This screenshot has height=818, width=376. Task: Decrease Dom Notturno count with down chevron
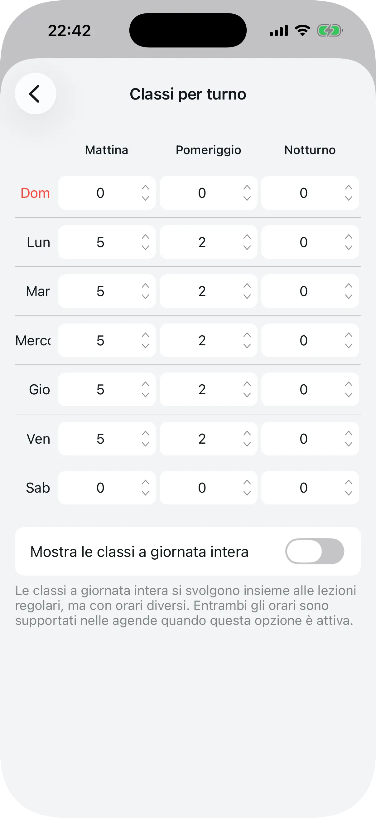tap(348, 198)
